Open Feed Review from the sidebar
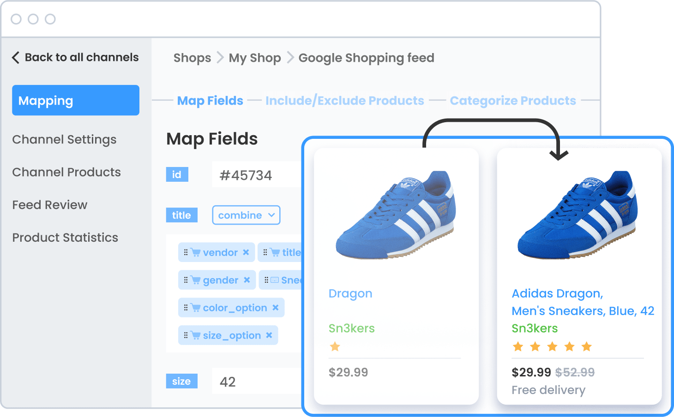Viewport: 674px width, 417px height. [x=49, y=205]
